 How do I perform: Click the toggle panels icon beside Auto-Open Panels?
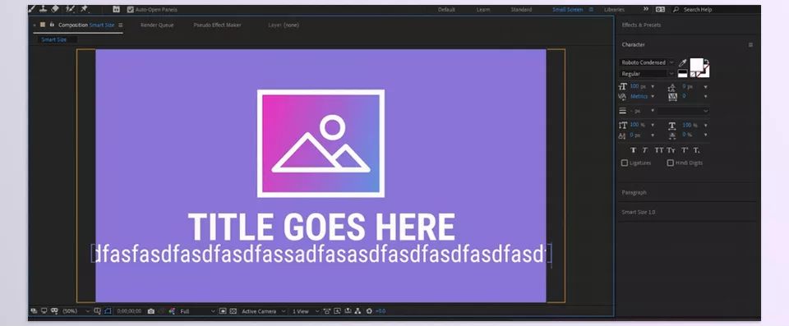(x=116, y=9)
